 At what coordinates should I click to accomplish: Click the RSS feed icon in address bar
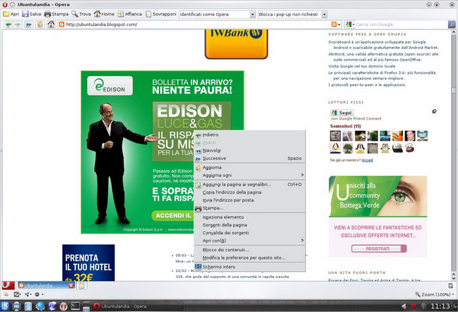pyautogui.click(x=335, y=25)
